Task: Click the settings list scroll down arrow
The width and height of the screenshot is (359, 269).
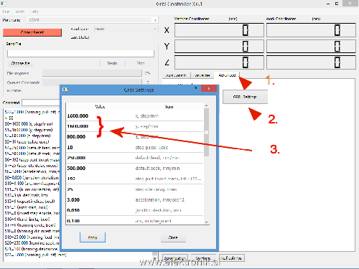Action: coord(206,222)
